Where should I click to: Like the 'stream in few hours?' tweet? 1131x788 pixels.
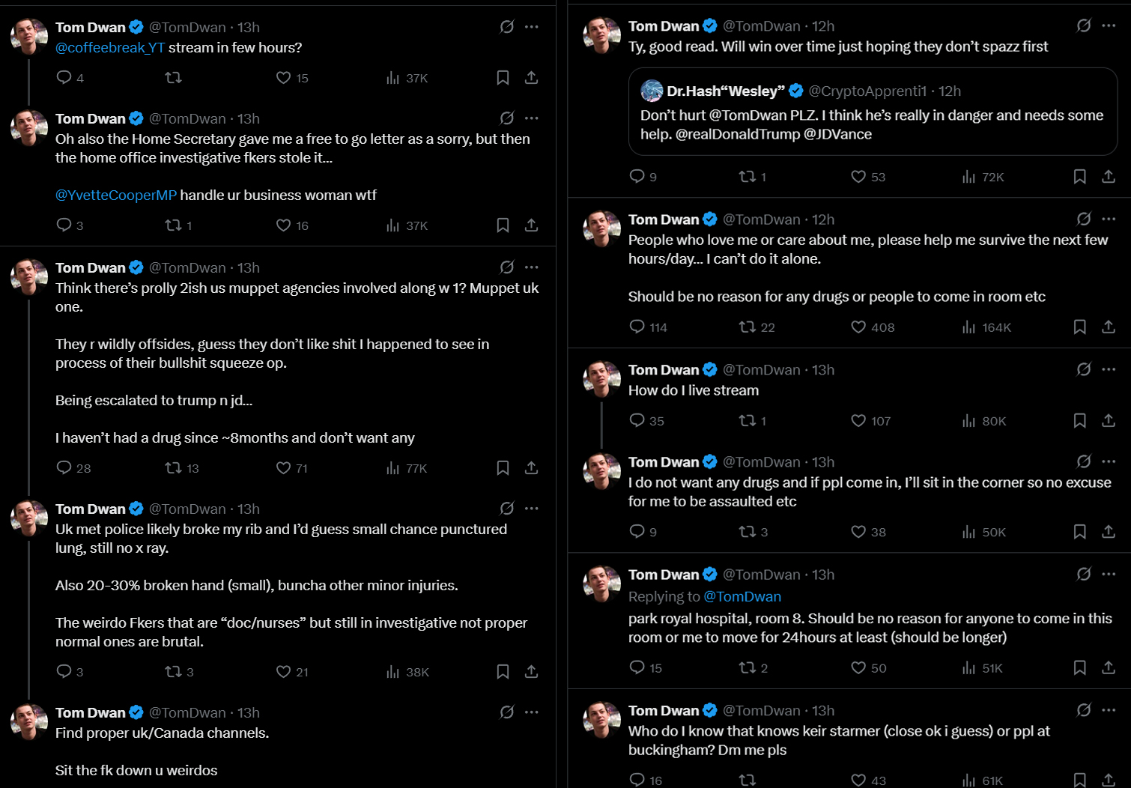[283, 78]
